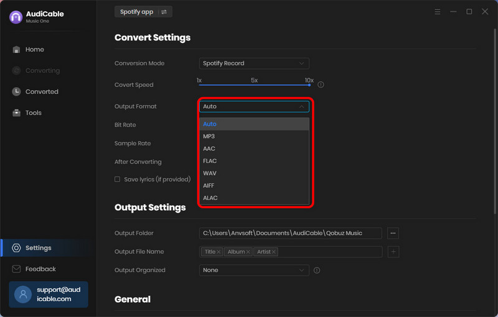The height and width of the screenshot is (317, 498).
Task: Collapse the Output Format dropdown
Action: click(x=254, y=106)
